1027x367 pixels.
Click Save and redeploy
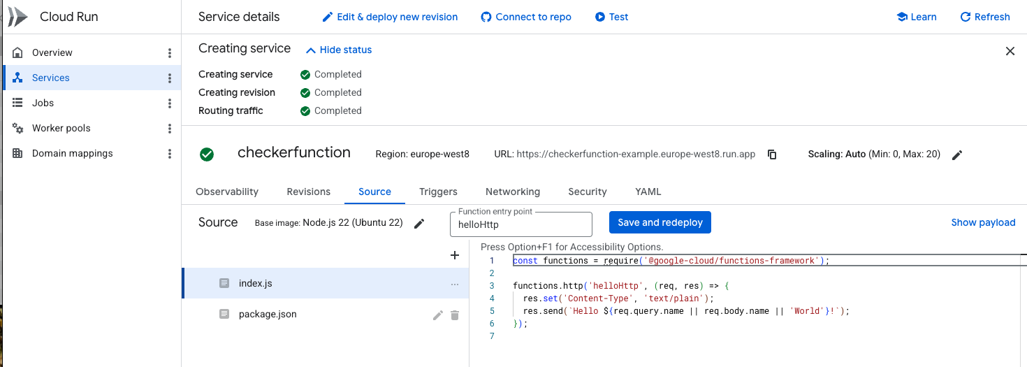coord(660,222)
